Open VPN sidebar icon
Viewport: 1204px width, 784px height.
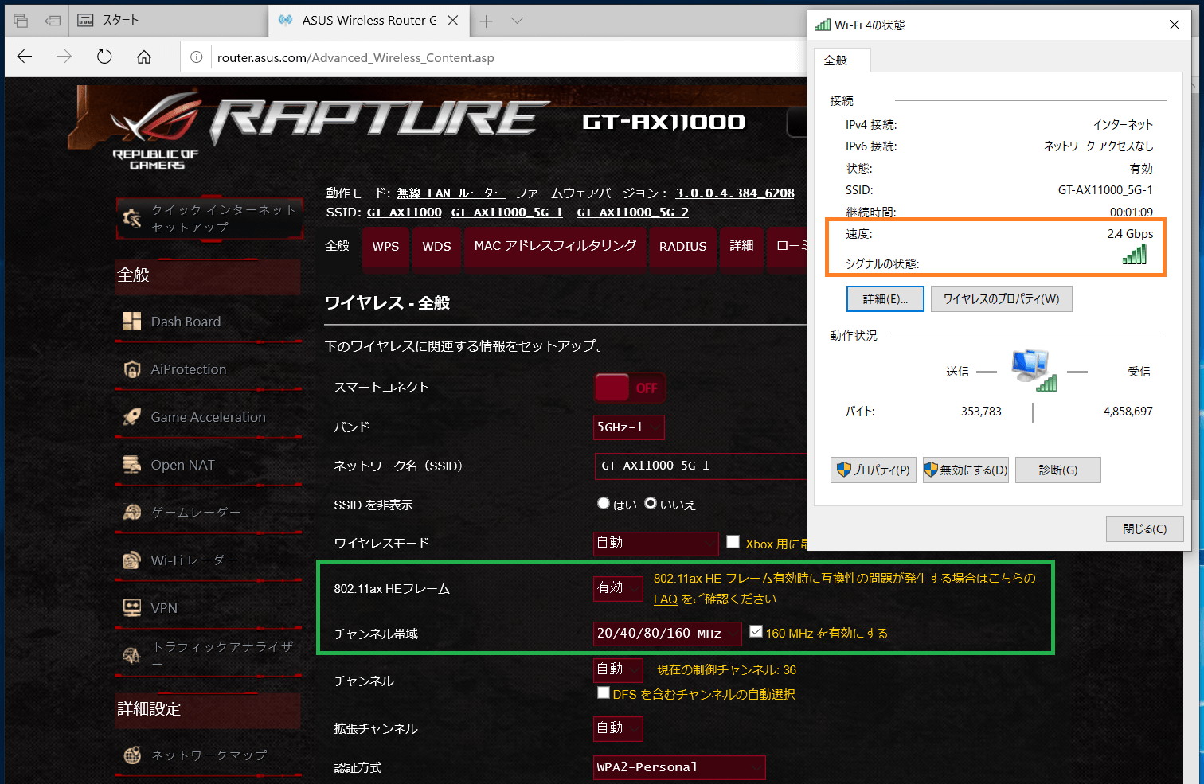[x=132, y=608]
